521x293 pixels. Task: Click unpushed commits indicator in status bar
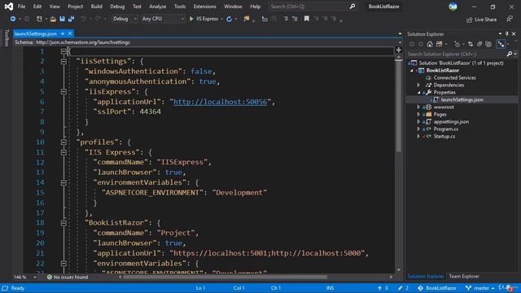[383, 288]
